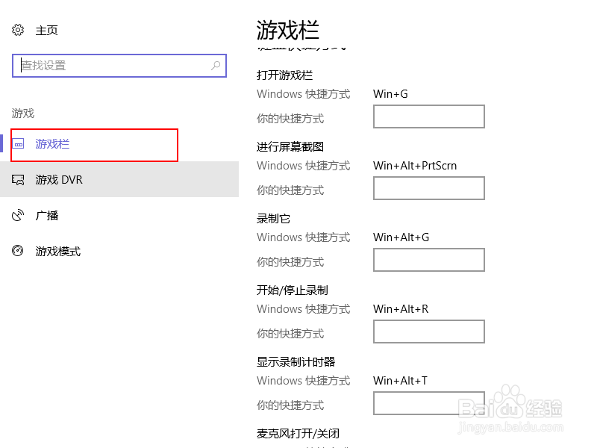Focus the 你的快捷方式 box under 录制它
597x448 pixels.
point(428,260)
